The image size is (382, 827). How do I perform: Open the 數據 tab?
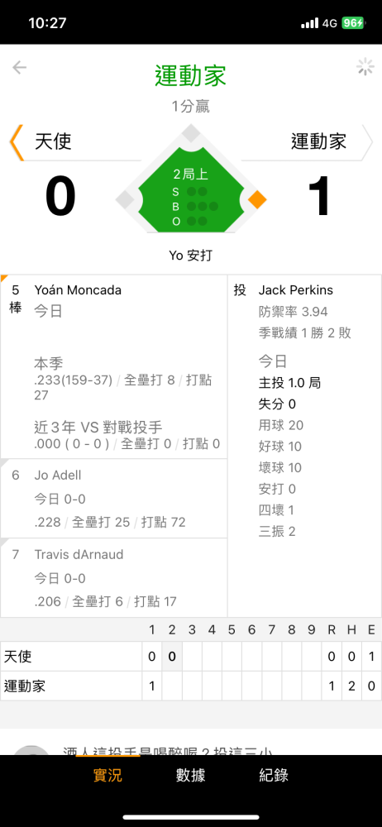point(190,775)
